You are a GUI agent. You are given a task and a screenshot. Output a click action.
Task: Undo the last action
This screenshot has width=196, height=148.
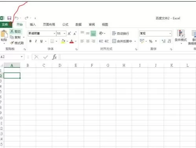(x=17, y=18)
